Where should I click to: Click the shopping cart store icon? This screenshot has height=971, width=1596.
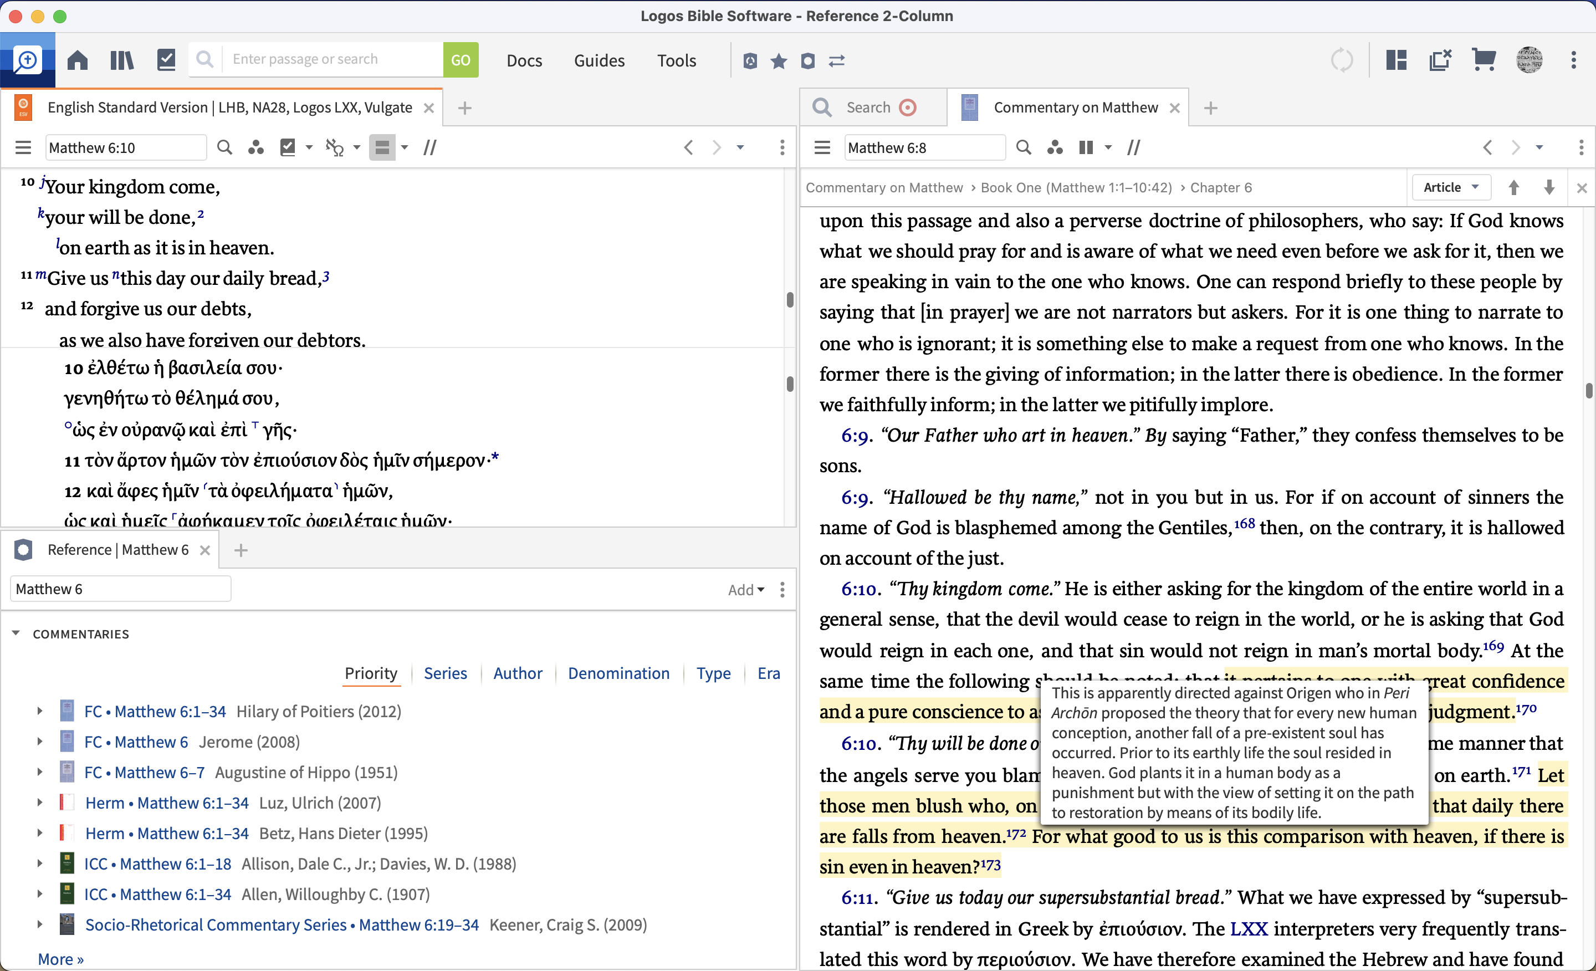(1484, 60)
